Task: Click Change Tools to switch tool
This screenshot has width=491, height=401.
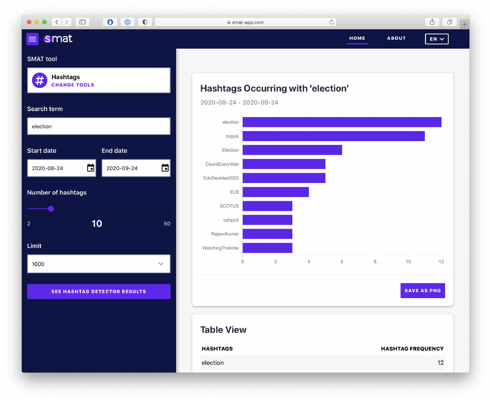Action: pos(72,85)
